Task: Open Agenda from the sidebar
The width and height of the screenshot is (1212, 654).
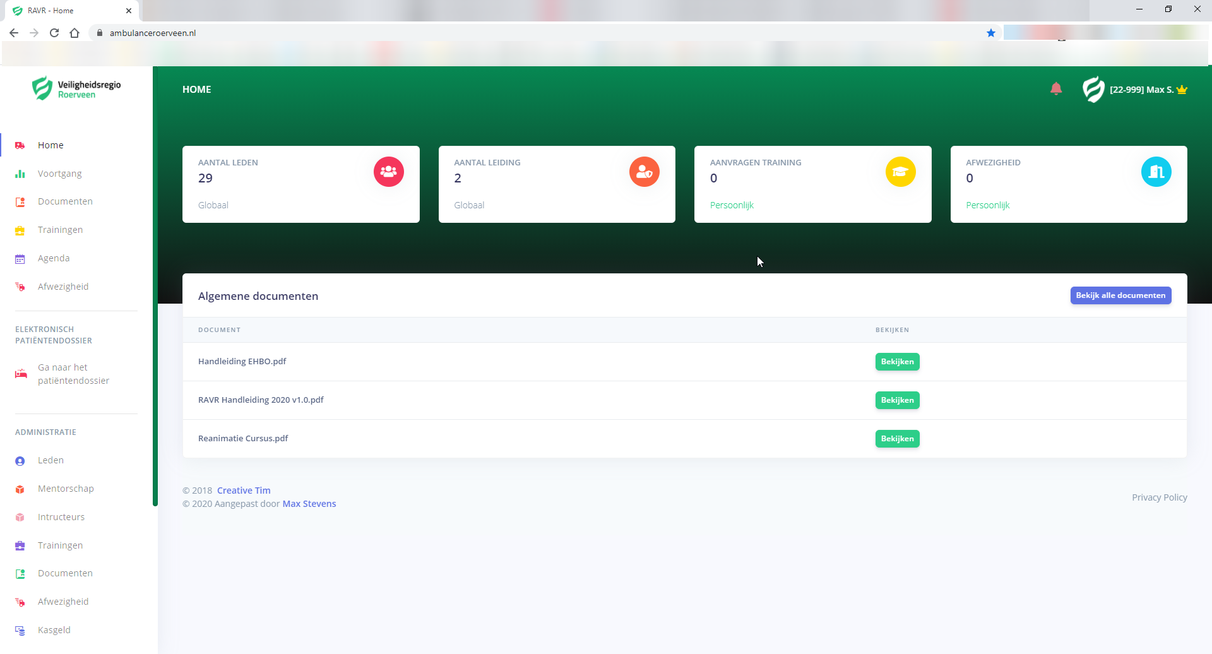Action: pyautogui.click(x=54, y=258)
